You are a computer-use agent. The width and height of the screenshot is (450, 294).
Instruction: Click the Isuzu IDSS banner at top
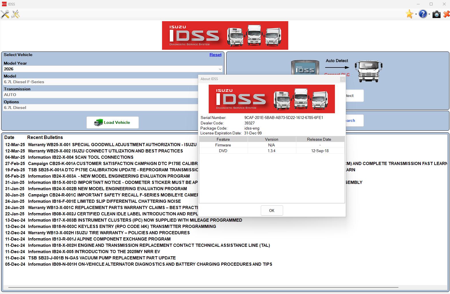[225, 35]
